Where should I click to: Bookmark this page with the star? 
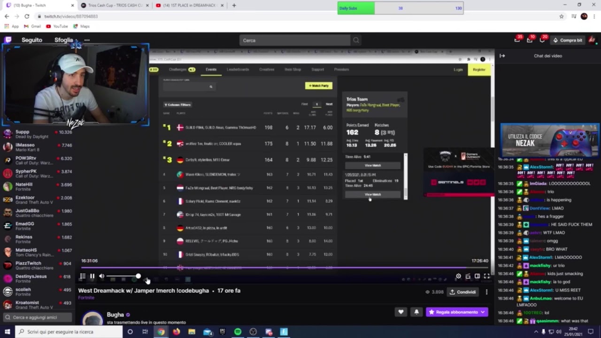point(561,16)
